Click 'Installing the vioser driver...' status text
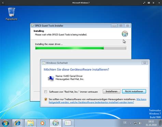Viewport: 162px width, 127px height. click(x=49, y=44)
